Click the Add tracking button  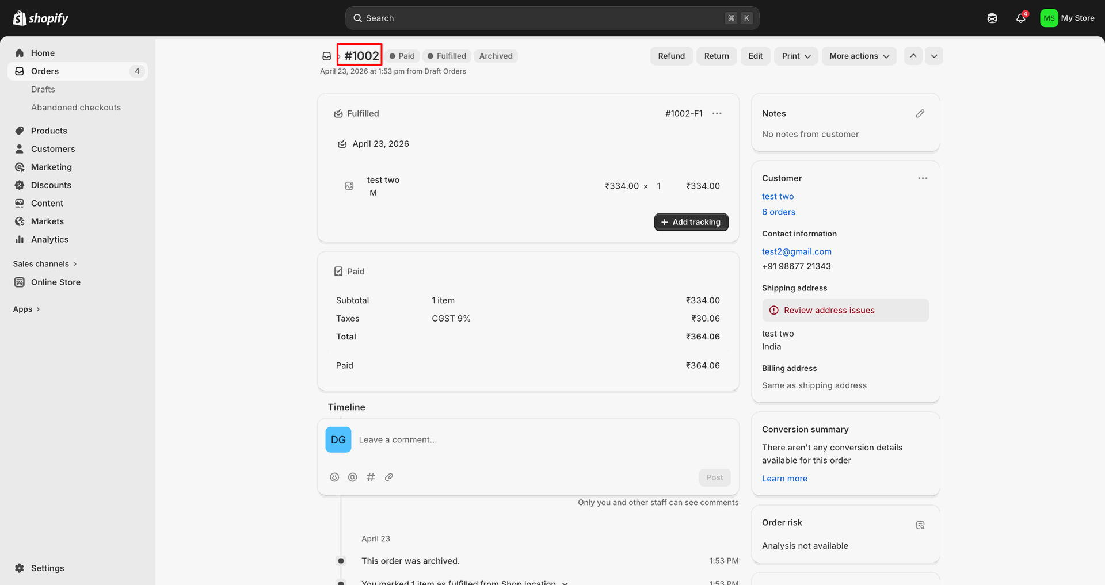pyautogui.click(x=691, y=222)
